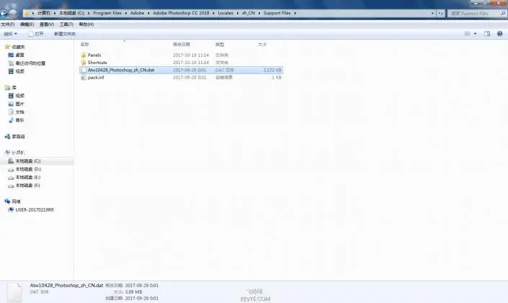This screenshot has width=508, height=303.
Task: Click Support Files breadcrumb segment
Action: point(277,13)
